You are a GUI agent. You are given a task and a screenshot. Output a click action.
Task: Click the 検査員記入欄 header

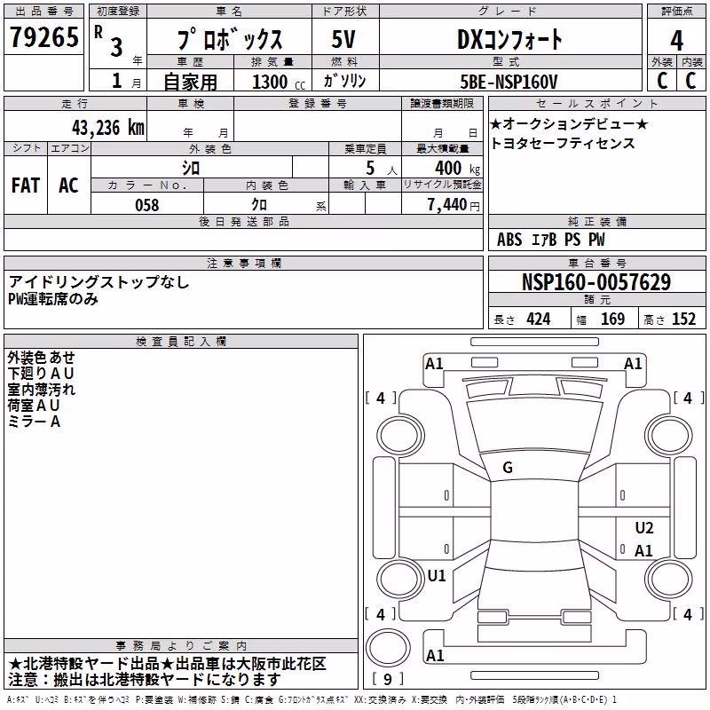point(181,342)
